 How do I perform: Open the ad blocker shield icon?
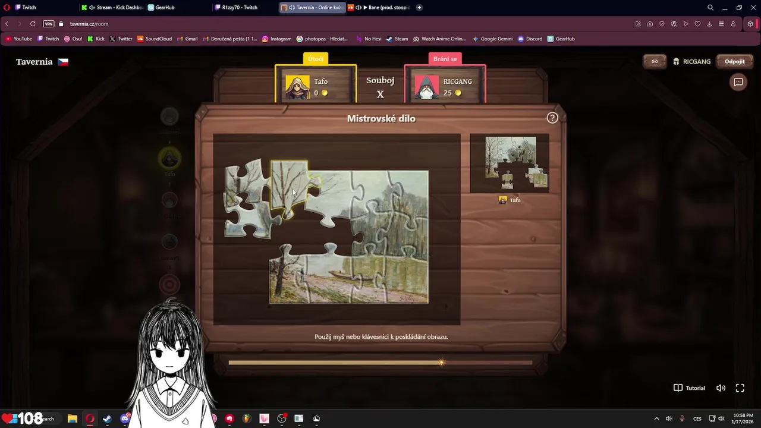pos(662,24)
